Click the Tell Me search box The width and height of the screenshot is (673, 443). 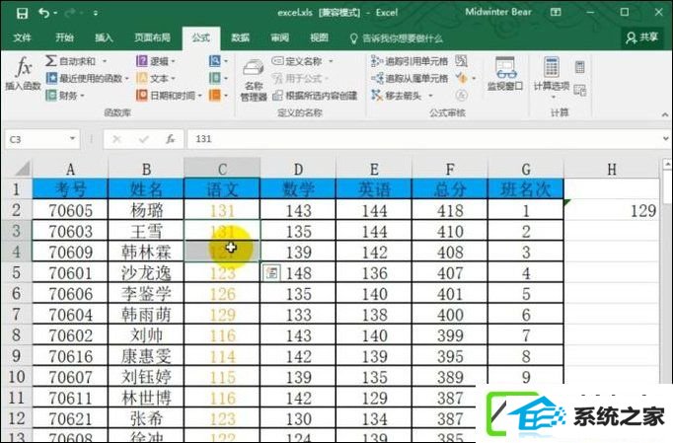(397, 38)
